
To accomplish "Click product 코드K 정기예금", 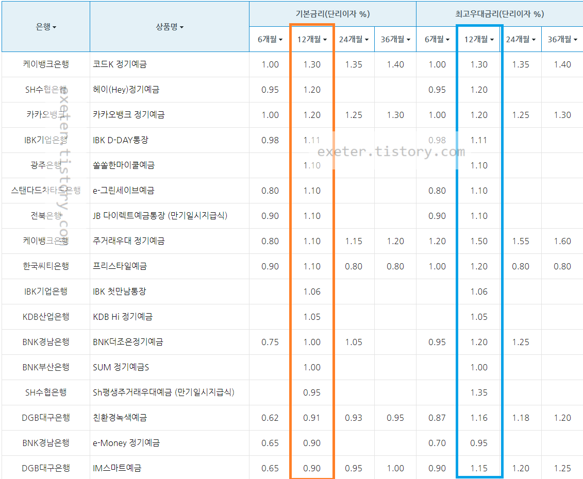I will pyautogui.click(x=120, y=64).
